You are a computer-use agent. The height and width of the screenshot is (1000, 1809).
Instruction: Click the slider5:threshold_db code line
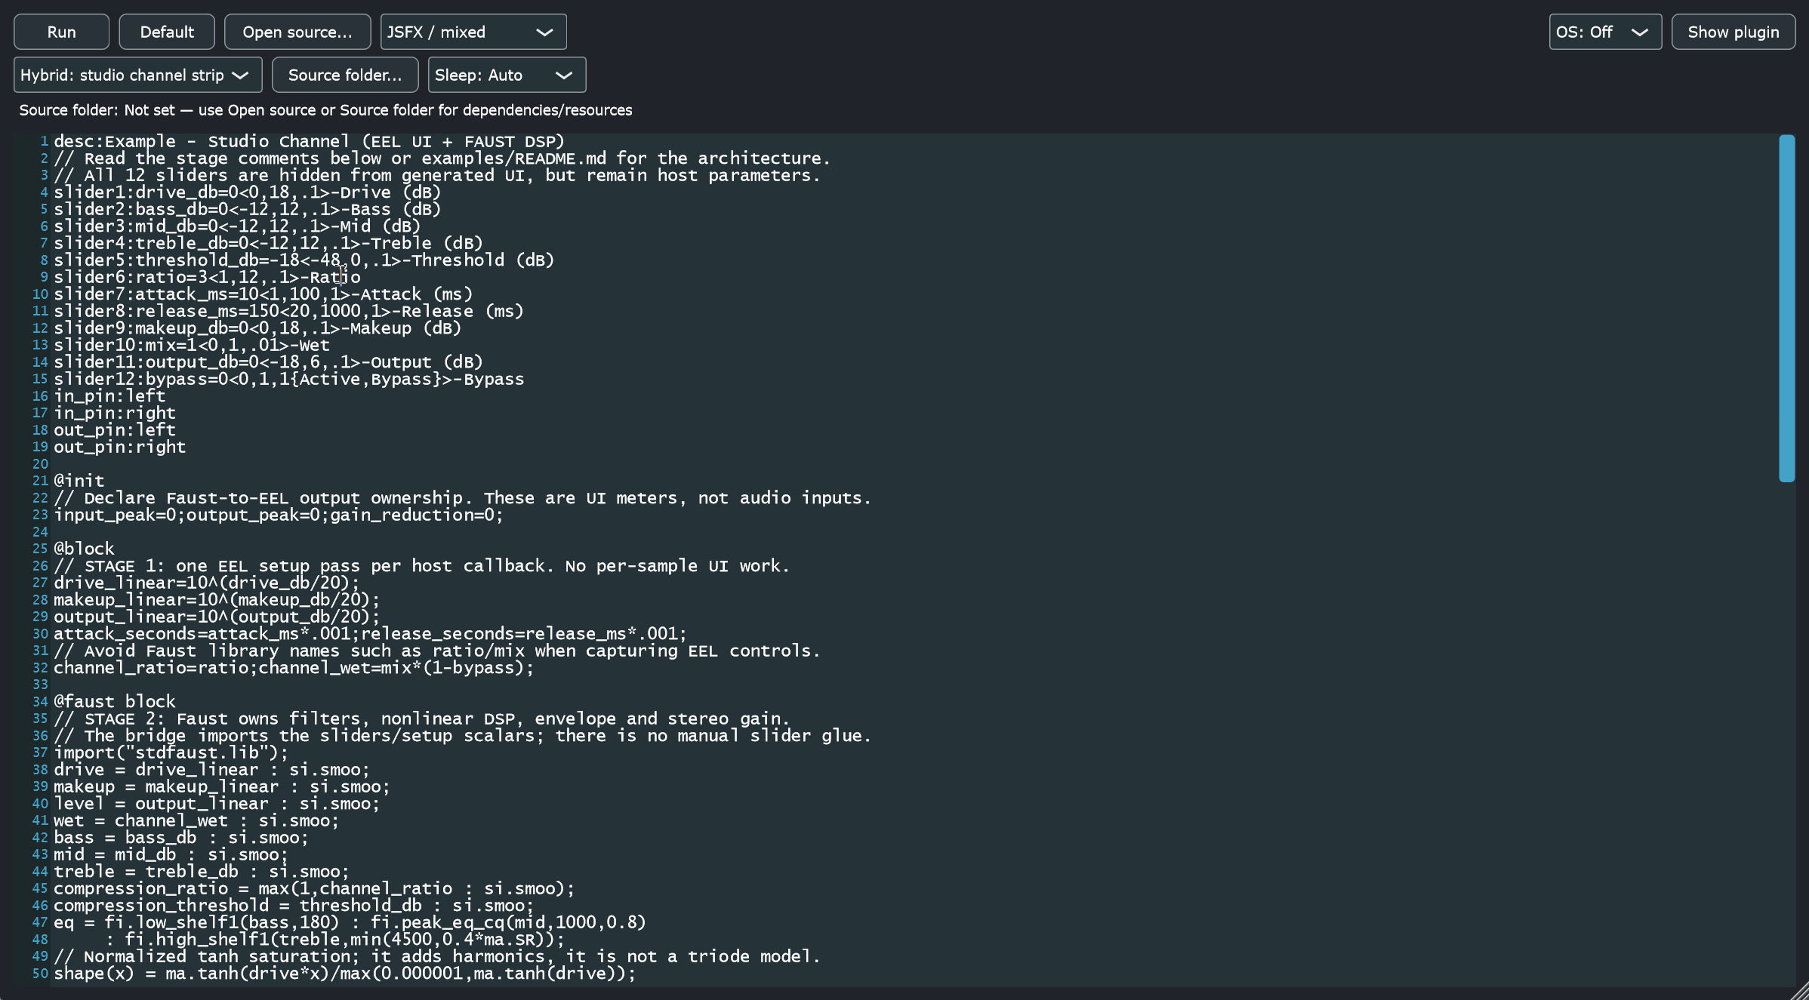[304, 260]
